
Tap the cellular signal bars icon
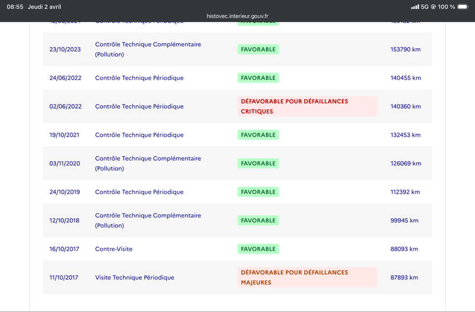tap(415, 7)
